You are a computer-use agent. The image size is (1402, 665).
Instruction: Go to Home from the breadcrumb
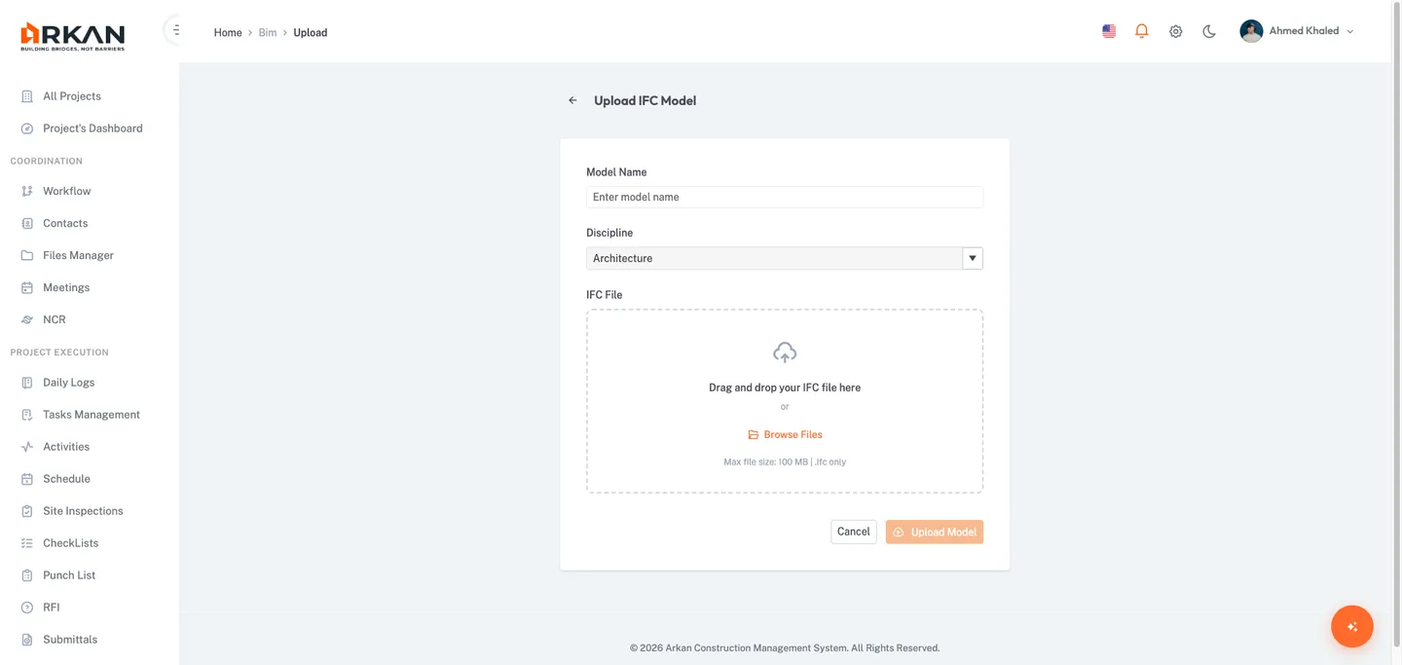point(227,32)
